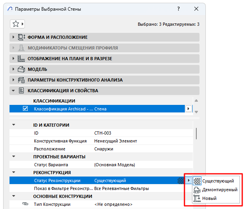245x209 pixels.
Task: Click the Статус Варианта label
Action: [x=51, y=165]
